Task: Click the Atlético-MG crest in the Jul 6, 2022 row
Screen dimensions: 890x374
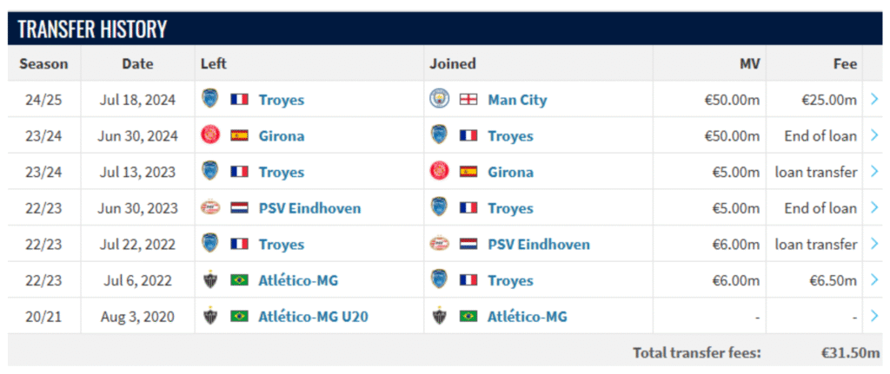Action: point(210,280)
